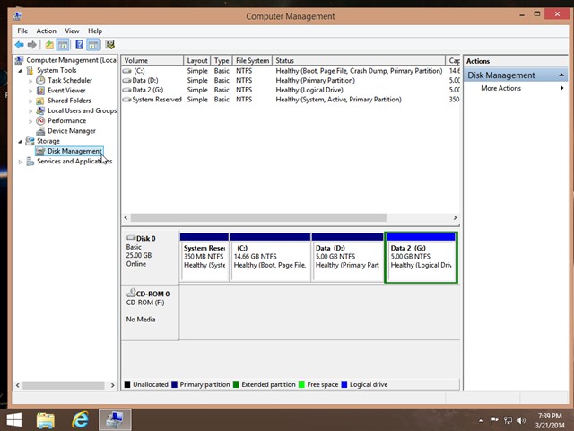Toggle the Show/Hide Console Tree toolbar icon
The width and height of the screenshot is (574, 431).
(x=63, y=45)
